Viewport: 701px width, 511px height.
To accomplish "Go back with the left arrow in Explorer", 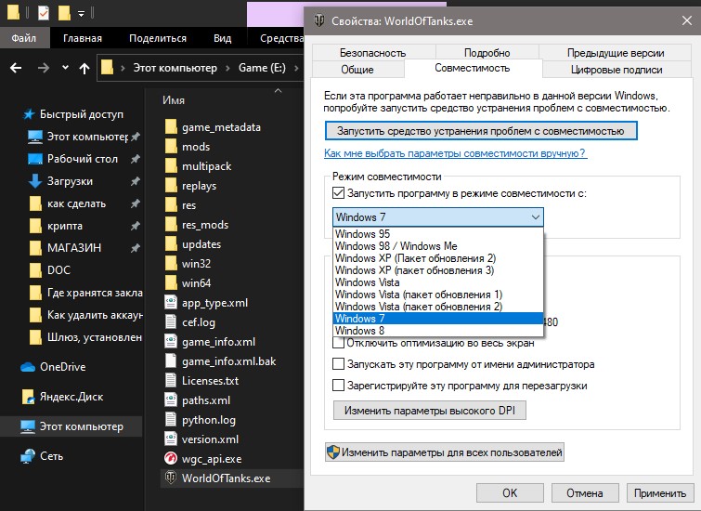I will (x=16, y=68).
